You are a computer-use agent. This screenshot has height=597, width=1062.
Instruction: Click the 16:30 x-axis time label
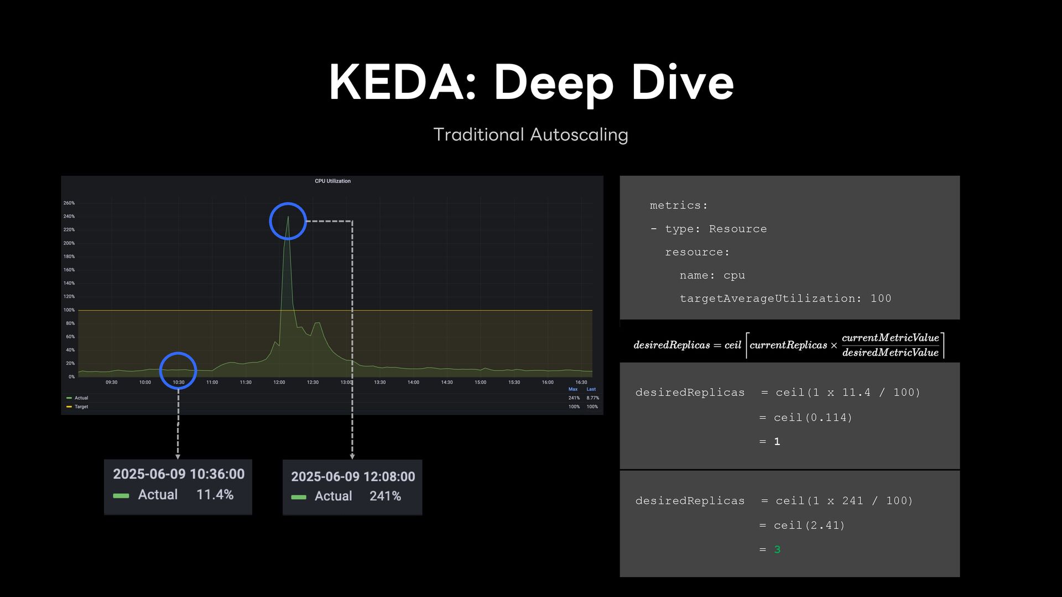581,382
